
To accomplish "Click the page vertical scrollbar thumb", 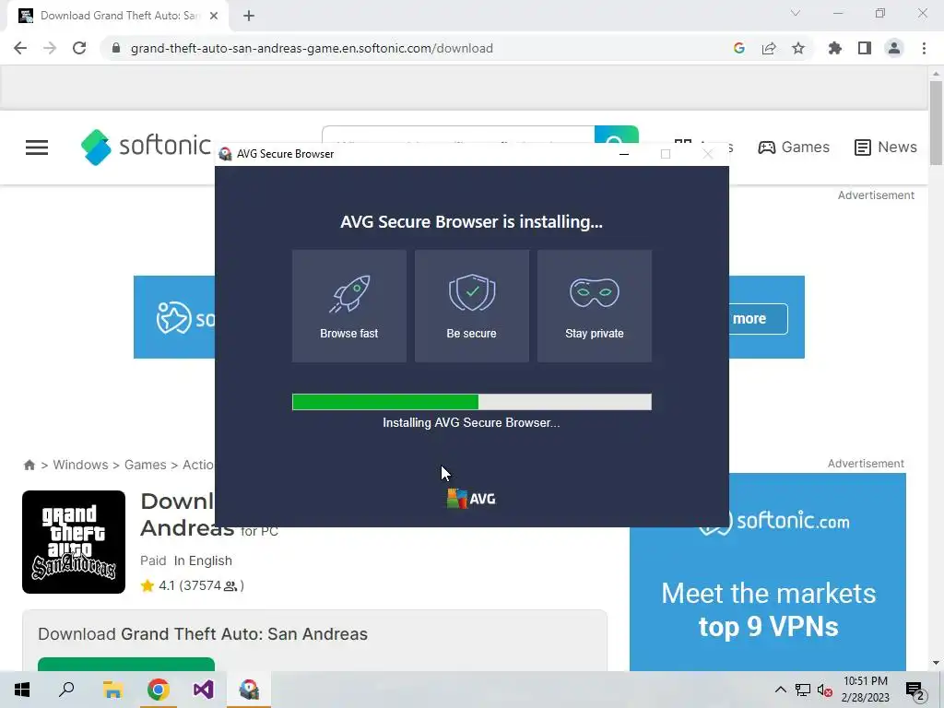I will pyautogui.click(x=936, y=123).
